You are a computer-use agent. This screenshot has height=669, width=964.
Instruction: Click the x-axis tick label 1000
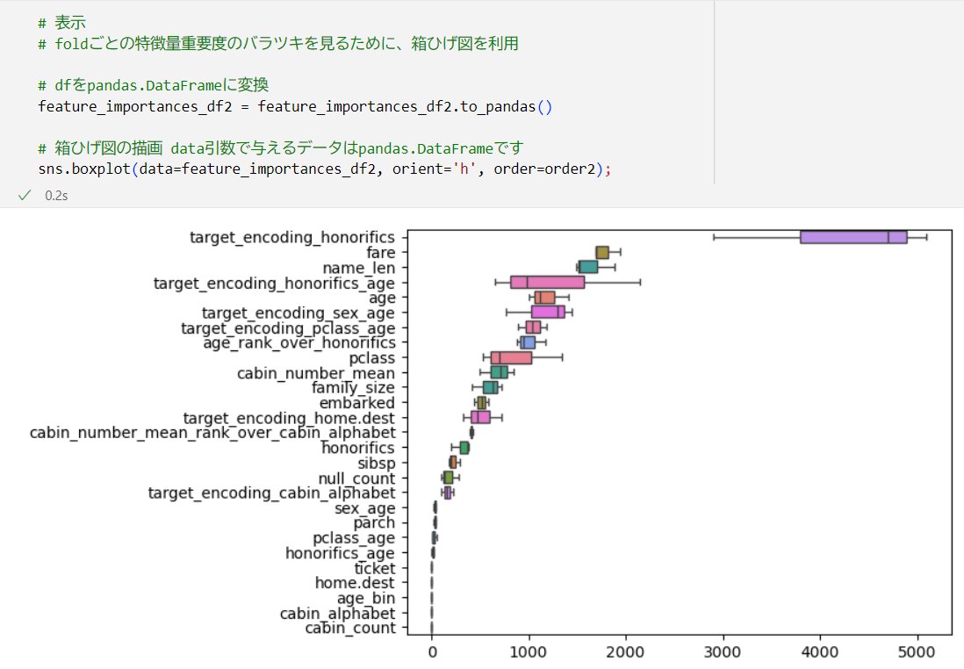coord(529,651)
